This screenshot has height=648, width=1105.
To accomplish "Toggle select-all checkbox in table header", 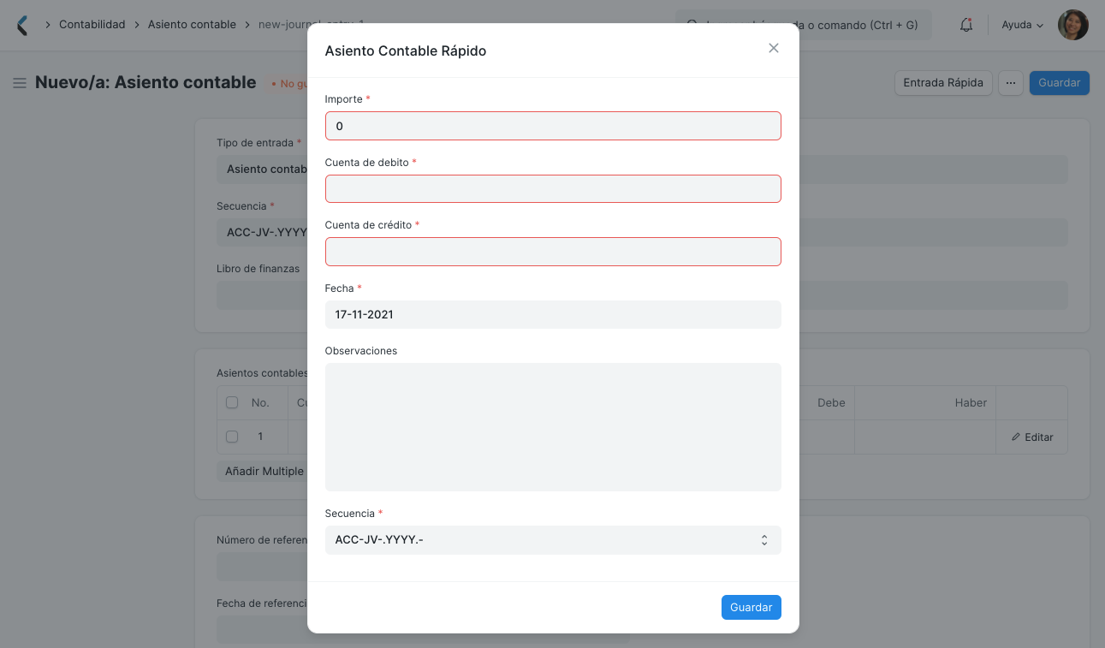I will 232,402.
